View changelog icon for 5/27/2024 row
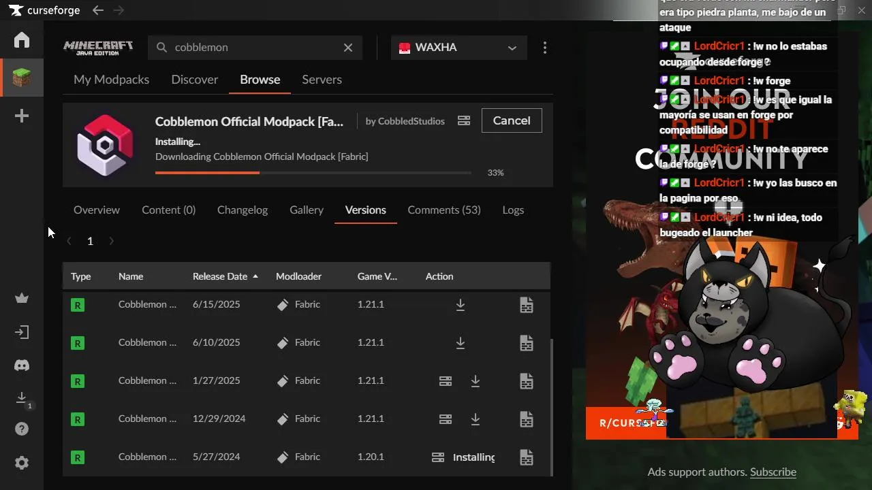872x490 pixels. click(527, 457)
